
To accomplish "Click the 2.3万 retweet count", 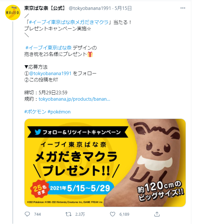I will pyautogui.click(x=80, y=214).
